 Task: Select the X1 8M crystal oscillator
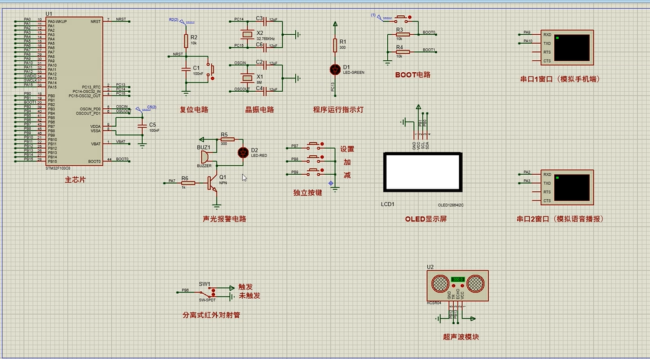coord(247,79)
